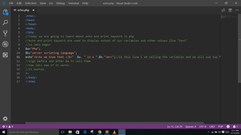
Task: Change indentation via Spaces: 4
Action: click(191, 127)
